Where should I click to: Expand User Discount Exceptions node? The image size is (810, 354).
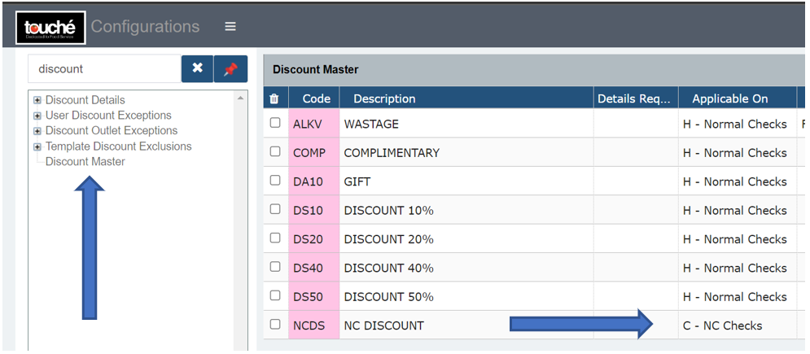tap(37, 116)
